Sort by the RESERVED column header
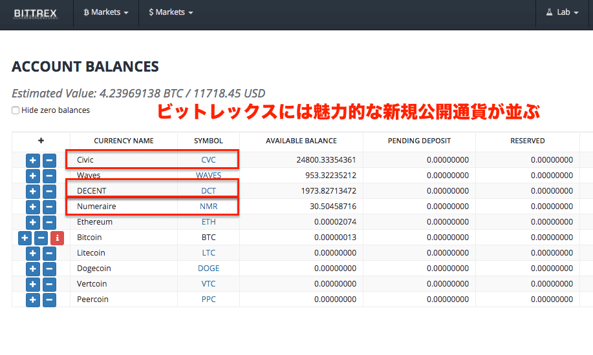 pyautogui.click(x=528, y=141)
